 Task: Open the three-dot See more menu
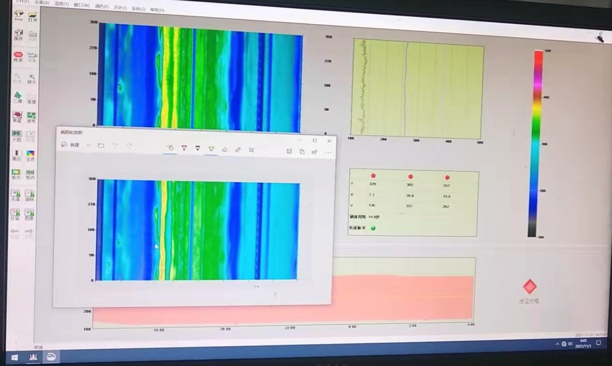coord(328,152)
